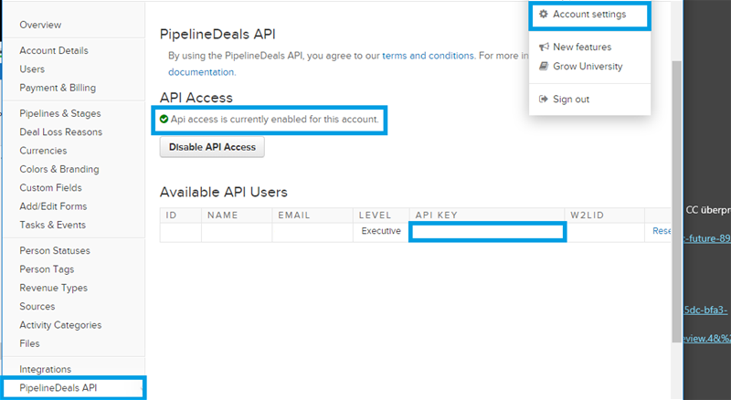Navigate to Payment & Billing
Viewport: 731px width, 400px height.
click(58, 88)
